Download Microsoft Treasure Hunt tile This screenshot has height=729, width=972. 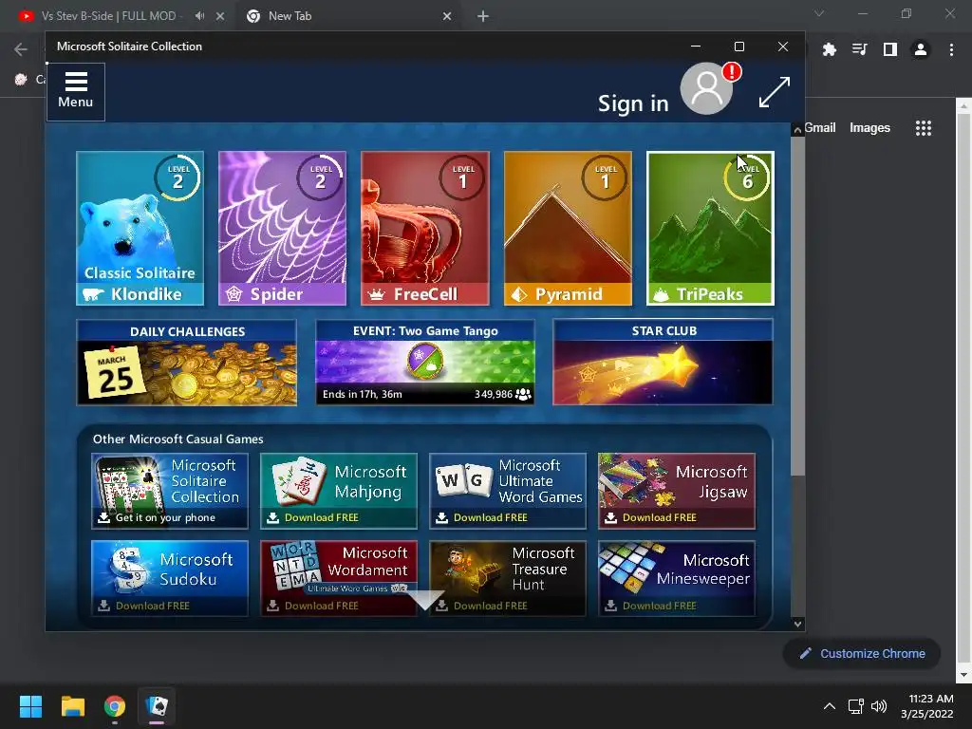(508, 578)
